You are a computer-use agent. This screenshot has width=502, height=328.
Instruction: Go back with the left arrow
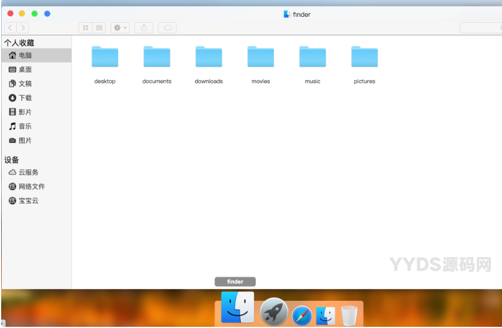coord(10,28)
